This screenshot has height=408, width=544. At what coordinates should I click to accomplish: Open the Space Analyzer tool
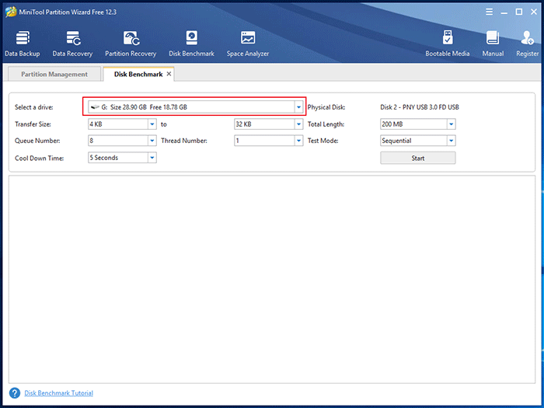click(x=248, y=44)
